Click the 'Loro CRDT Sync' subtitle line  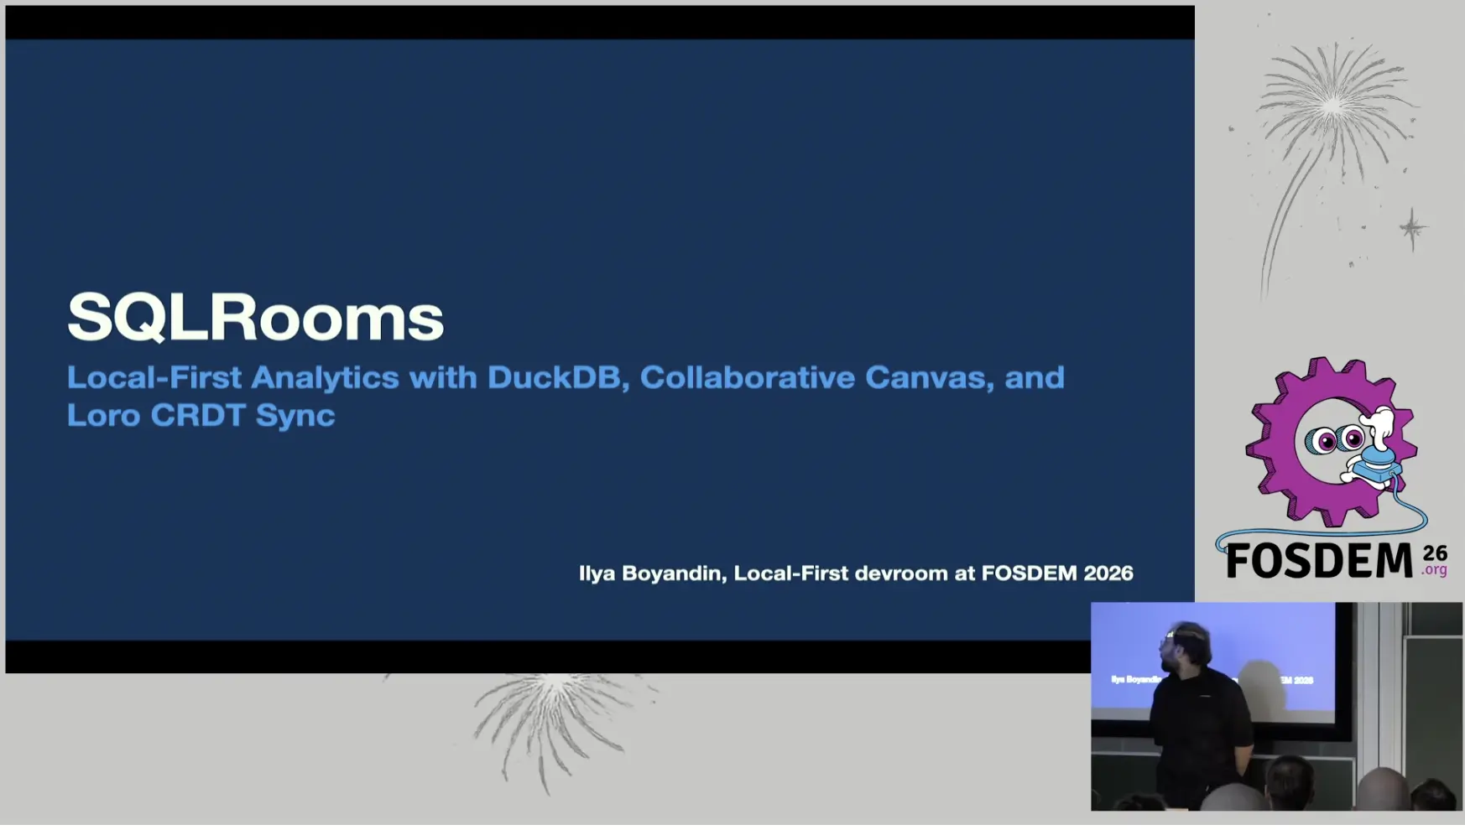click(201, 415)
